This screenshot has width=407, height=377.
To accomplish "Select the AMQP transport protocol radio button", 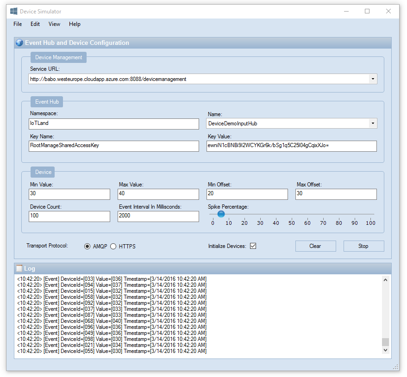I will tap(87, 246).
